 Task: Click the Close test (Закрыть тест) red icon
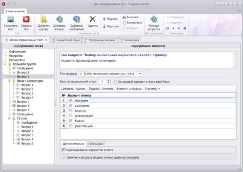26,20
